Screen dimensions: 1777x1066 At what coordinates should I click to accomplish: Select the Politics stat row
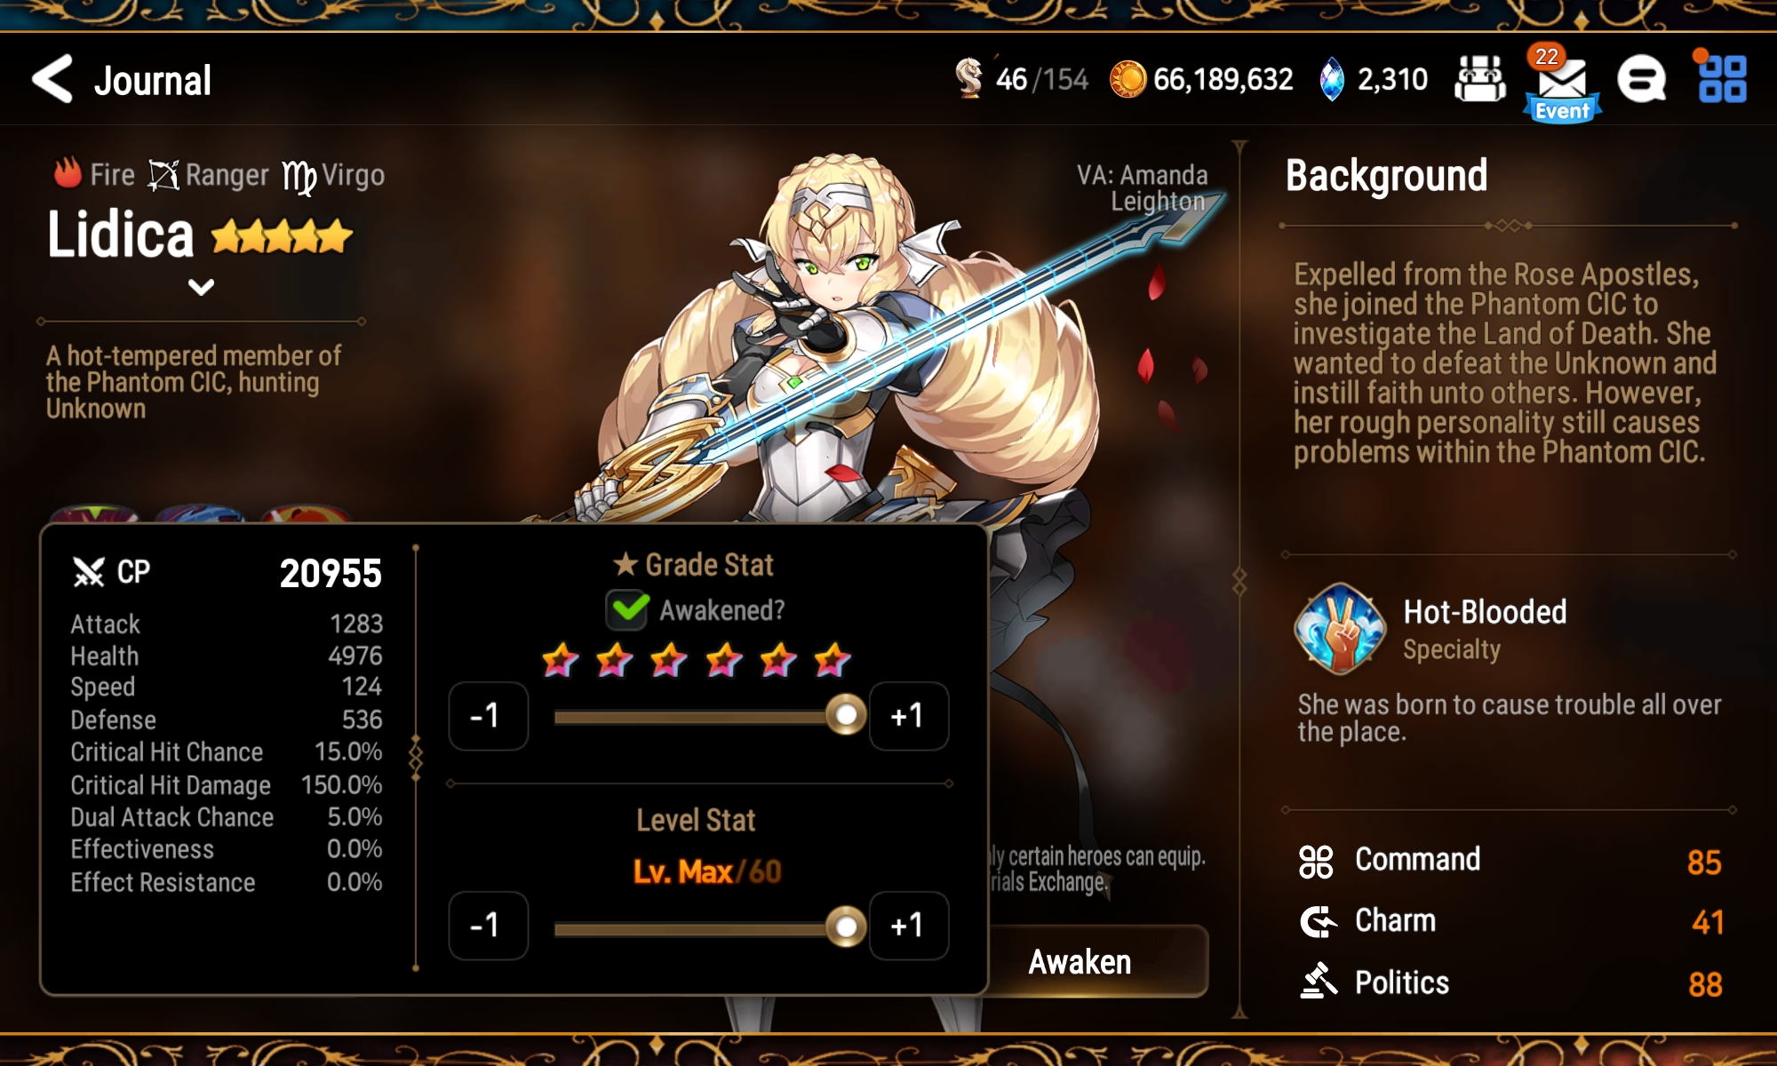click(1510, 982)
